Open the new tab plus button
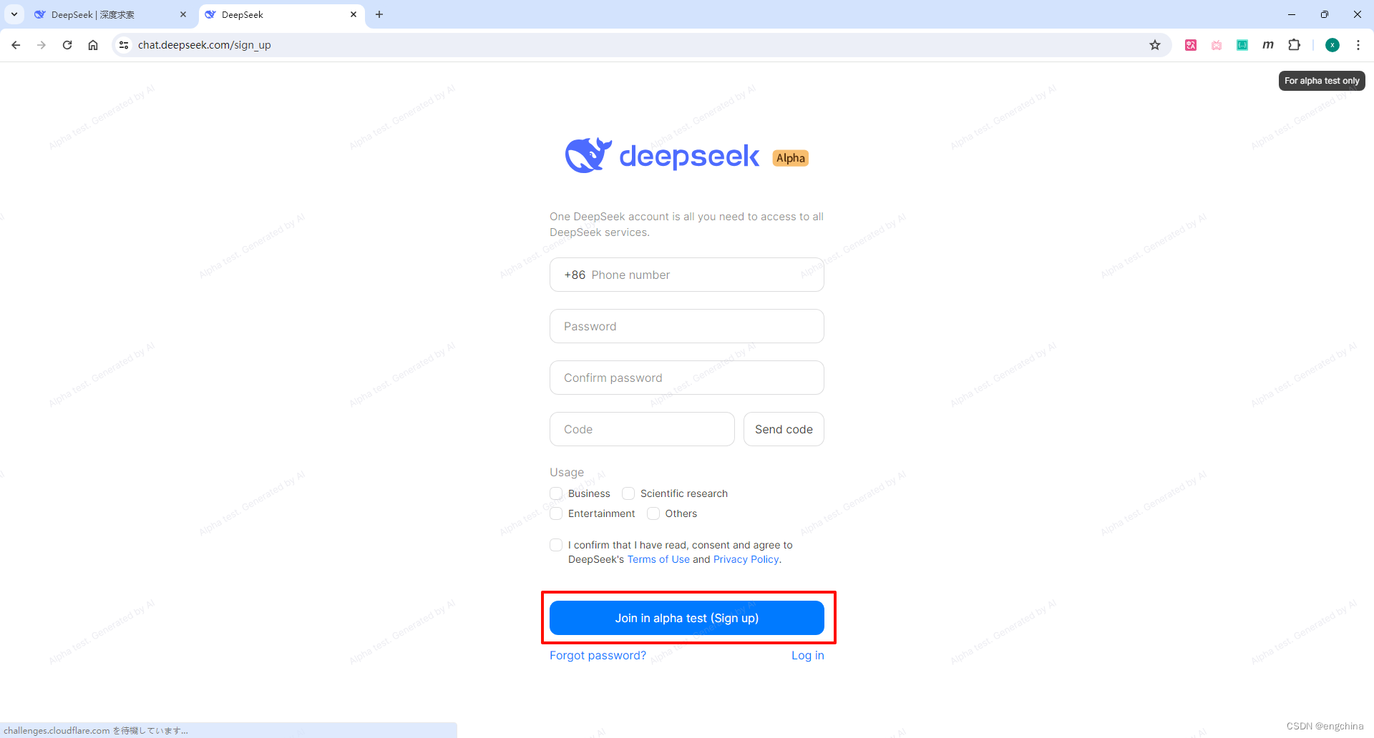 [379, 14]
